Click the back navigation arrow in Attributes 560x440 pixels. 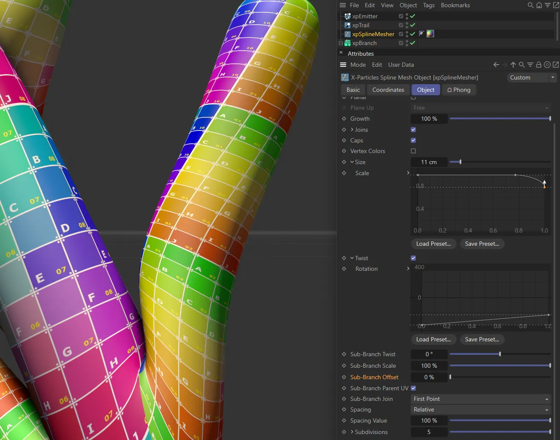(x=496, y=65)
